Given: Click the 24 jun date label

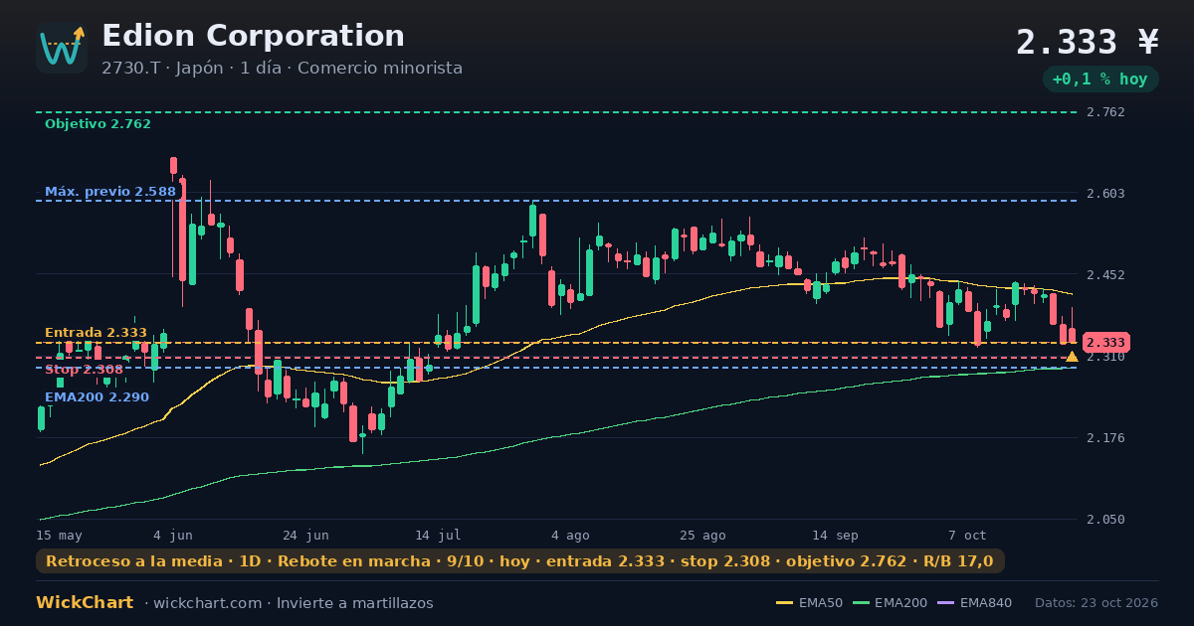Looking at the screenshot, I should [x=305, y=535].
